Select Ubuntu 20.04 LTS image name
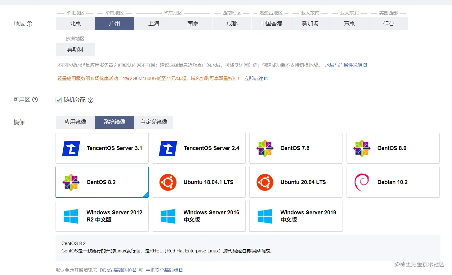Screen dimensions: 452x275 [x=303, y=182]
